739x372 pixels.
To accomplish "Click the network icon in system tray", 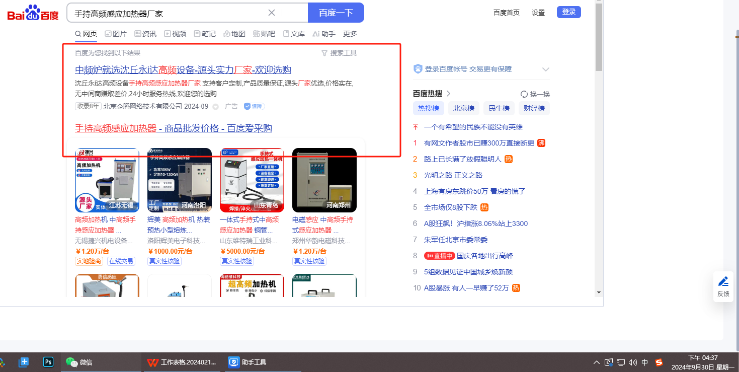I will coord(621,362).
